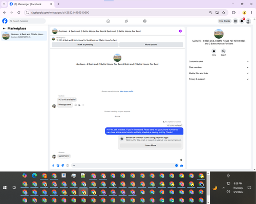Show hidden system tray icons
Image resolution: width=256 pixels, height=204 pixels.
[223, 188]
